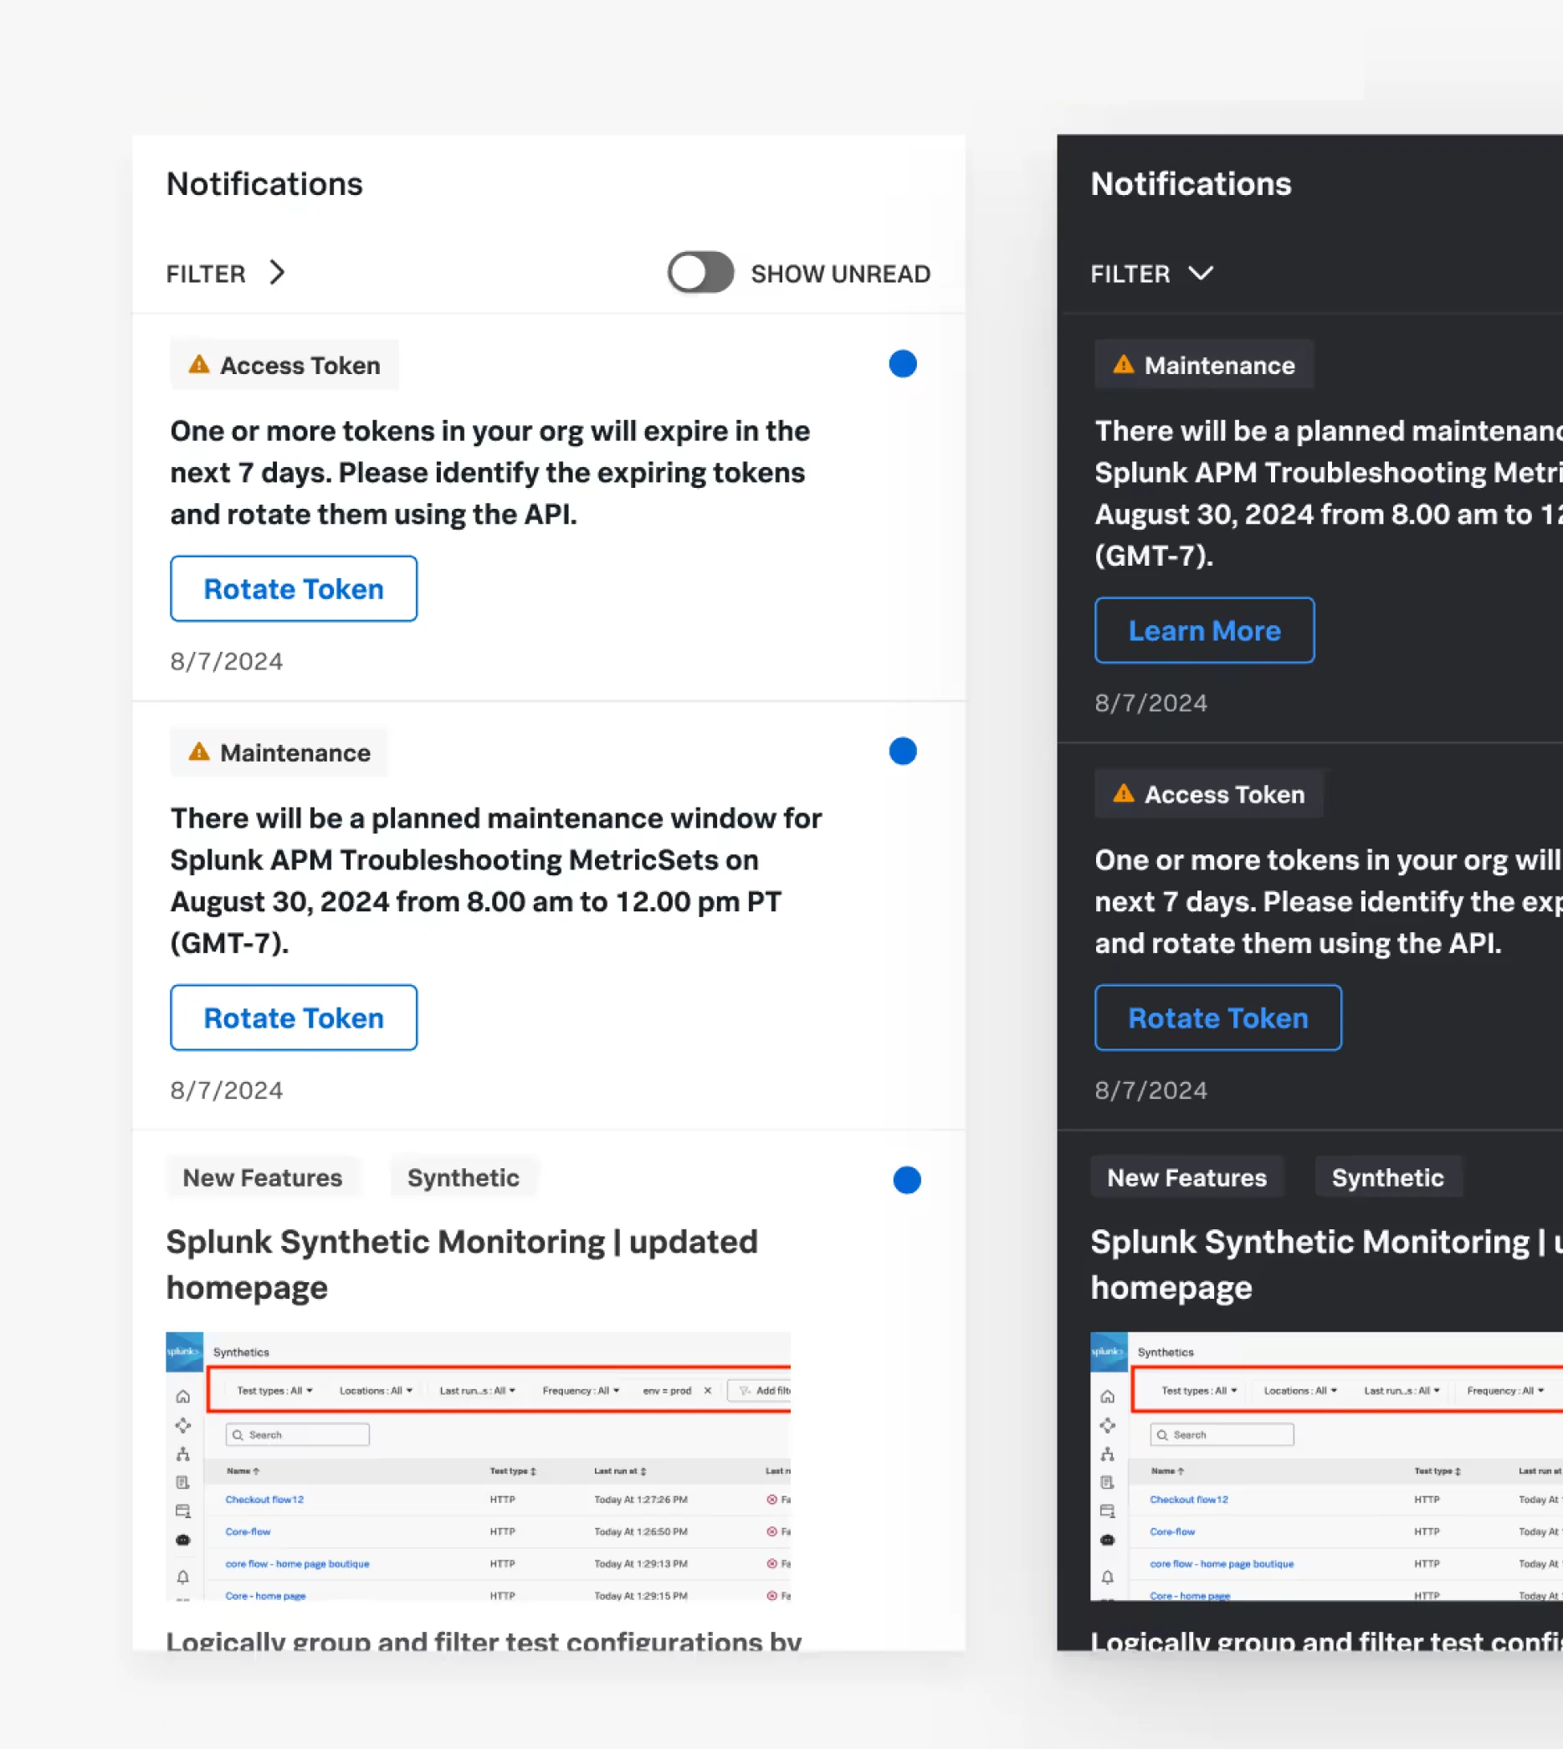Image resolution: width=1563 pixels, height=1749 pixels.
Task: Click the bell icon in the dark panel thumbnail
Action: tap(1108, 1577)
